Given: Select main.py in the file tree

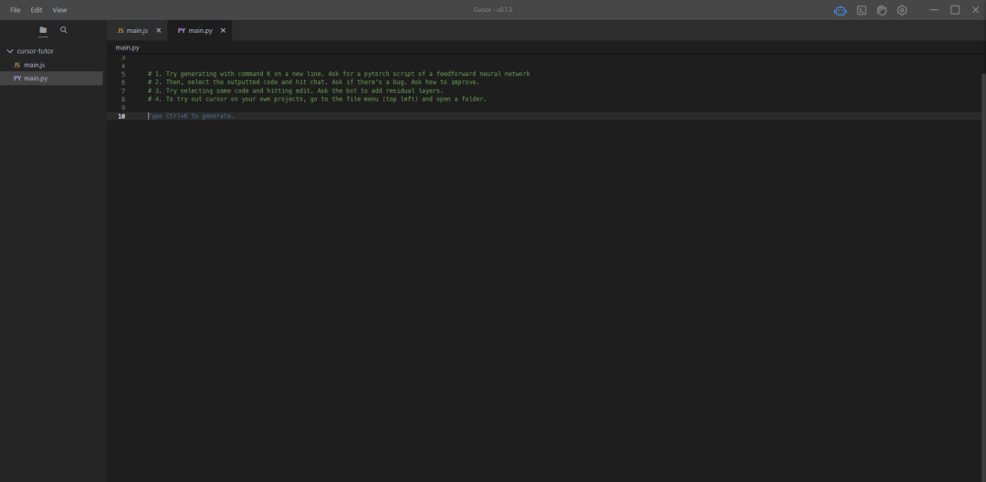Looking at the screenshot, I should coord(51,79).
